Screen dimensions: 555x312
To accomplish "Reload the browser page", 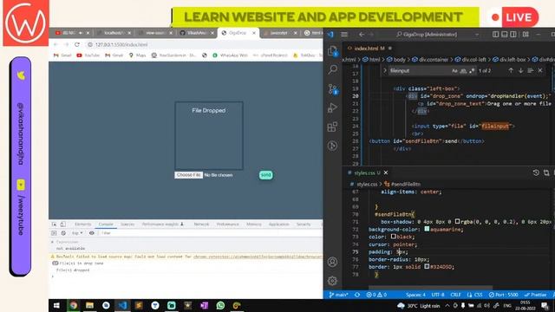I will [77, 44].
